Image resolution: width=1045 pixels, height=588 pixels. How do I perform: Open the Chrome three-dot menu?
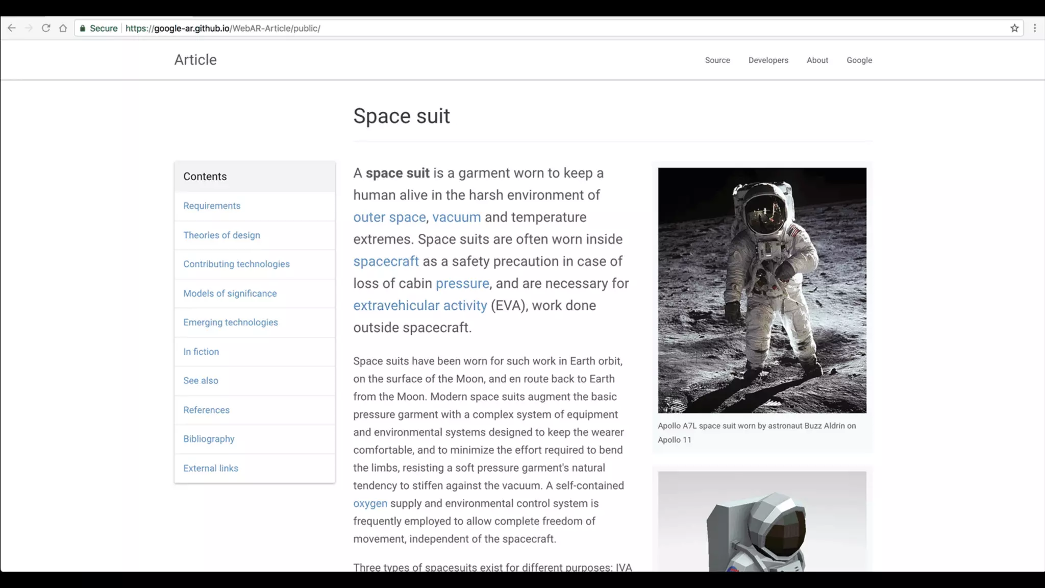1035,28
